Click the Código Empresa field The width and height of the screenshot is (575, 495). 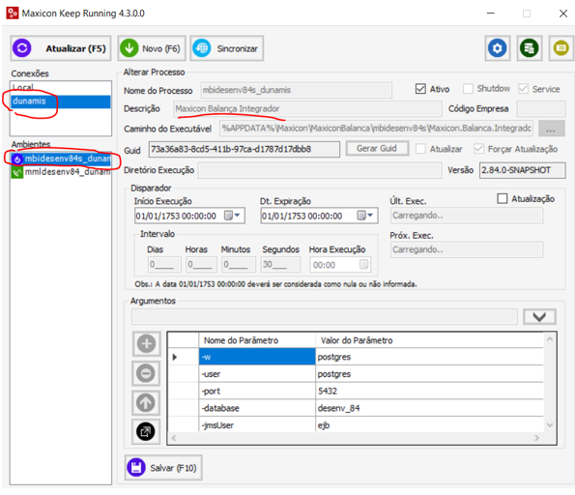coord(541,109)
